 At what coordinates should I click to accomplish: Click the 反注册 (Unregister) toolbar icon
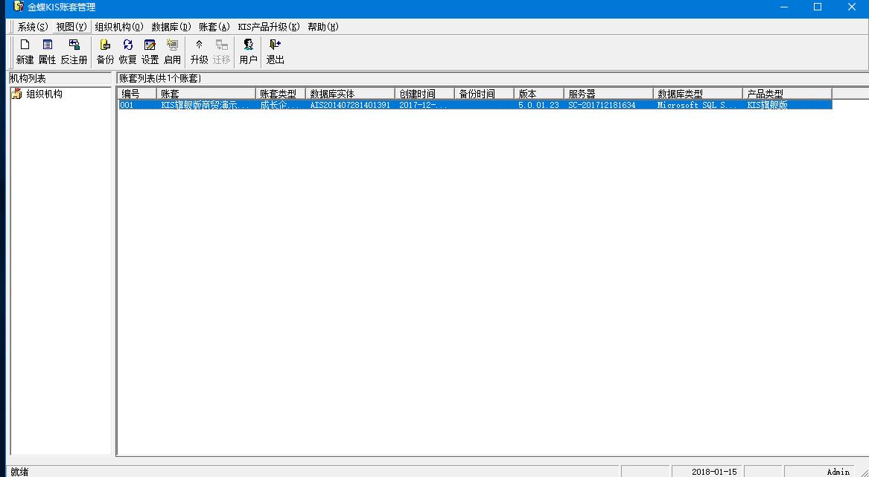74,52
